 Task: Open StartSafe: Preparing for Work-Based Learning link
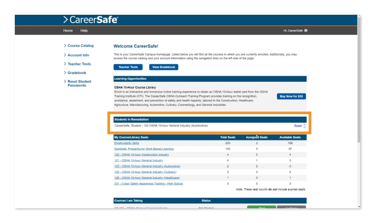(x=144, y=149)
